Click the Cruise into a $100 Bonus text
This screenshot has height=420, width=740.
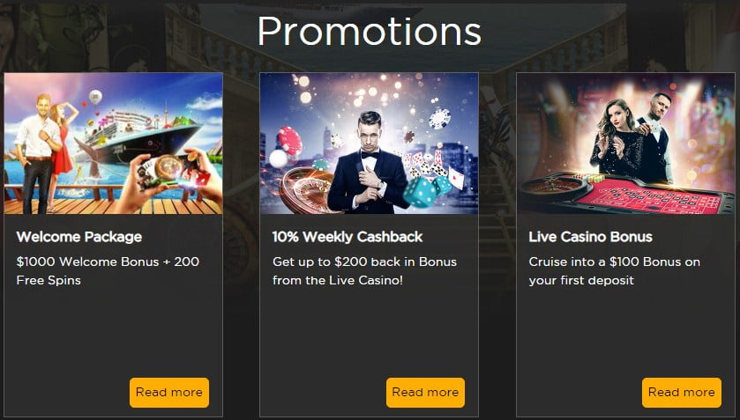tap(614, 271)
